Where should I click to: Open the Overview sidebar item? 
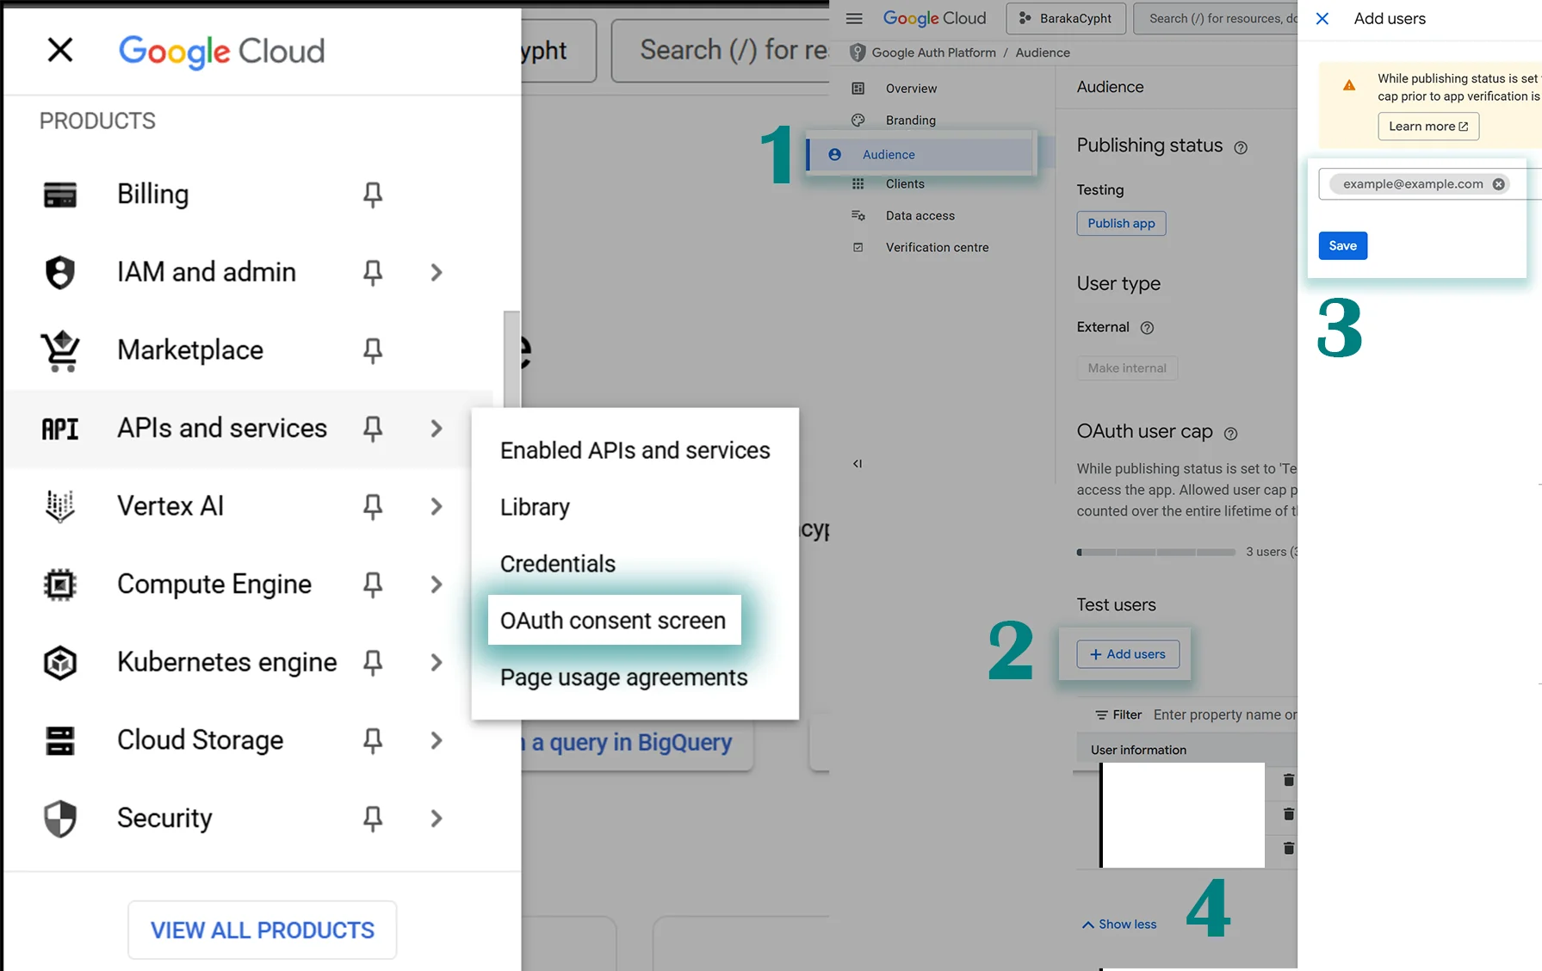tap(911, 89)
